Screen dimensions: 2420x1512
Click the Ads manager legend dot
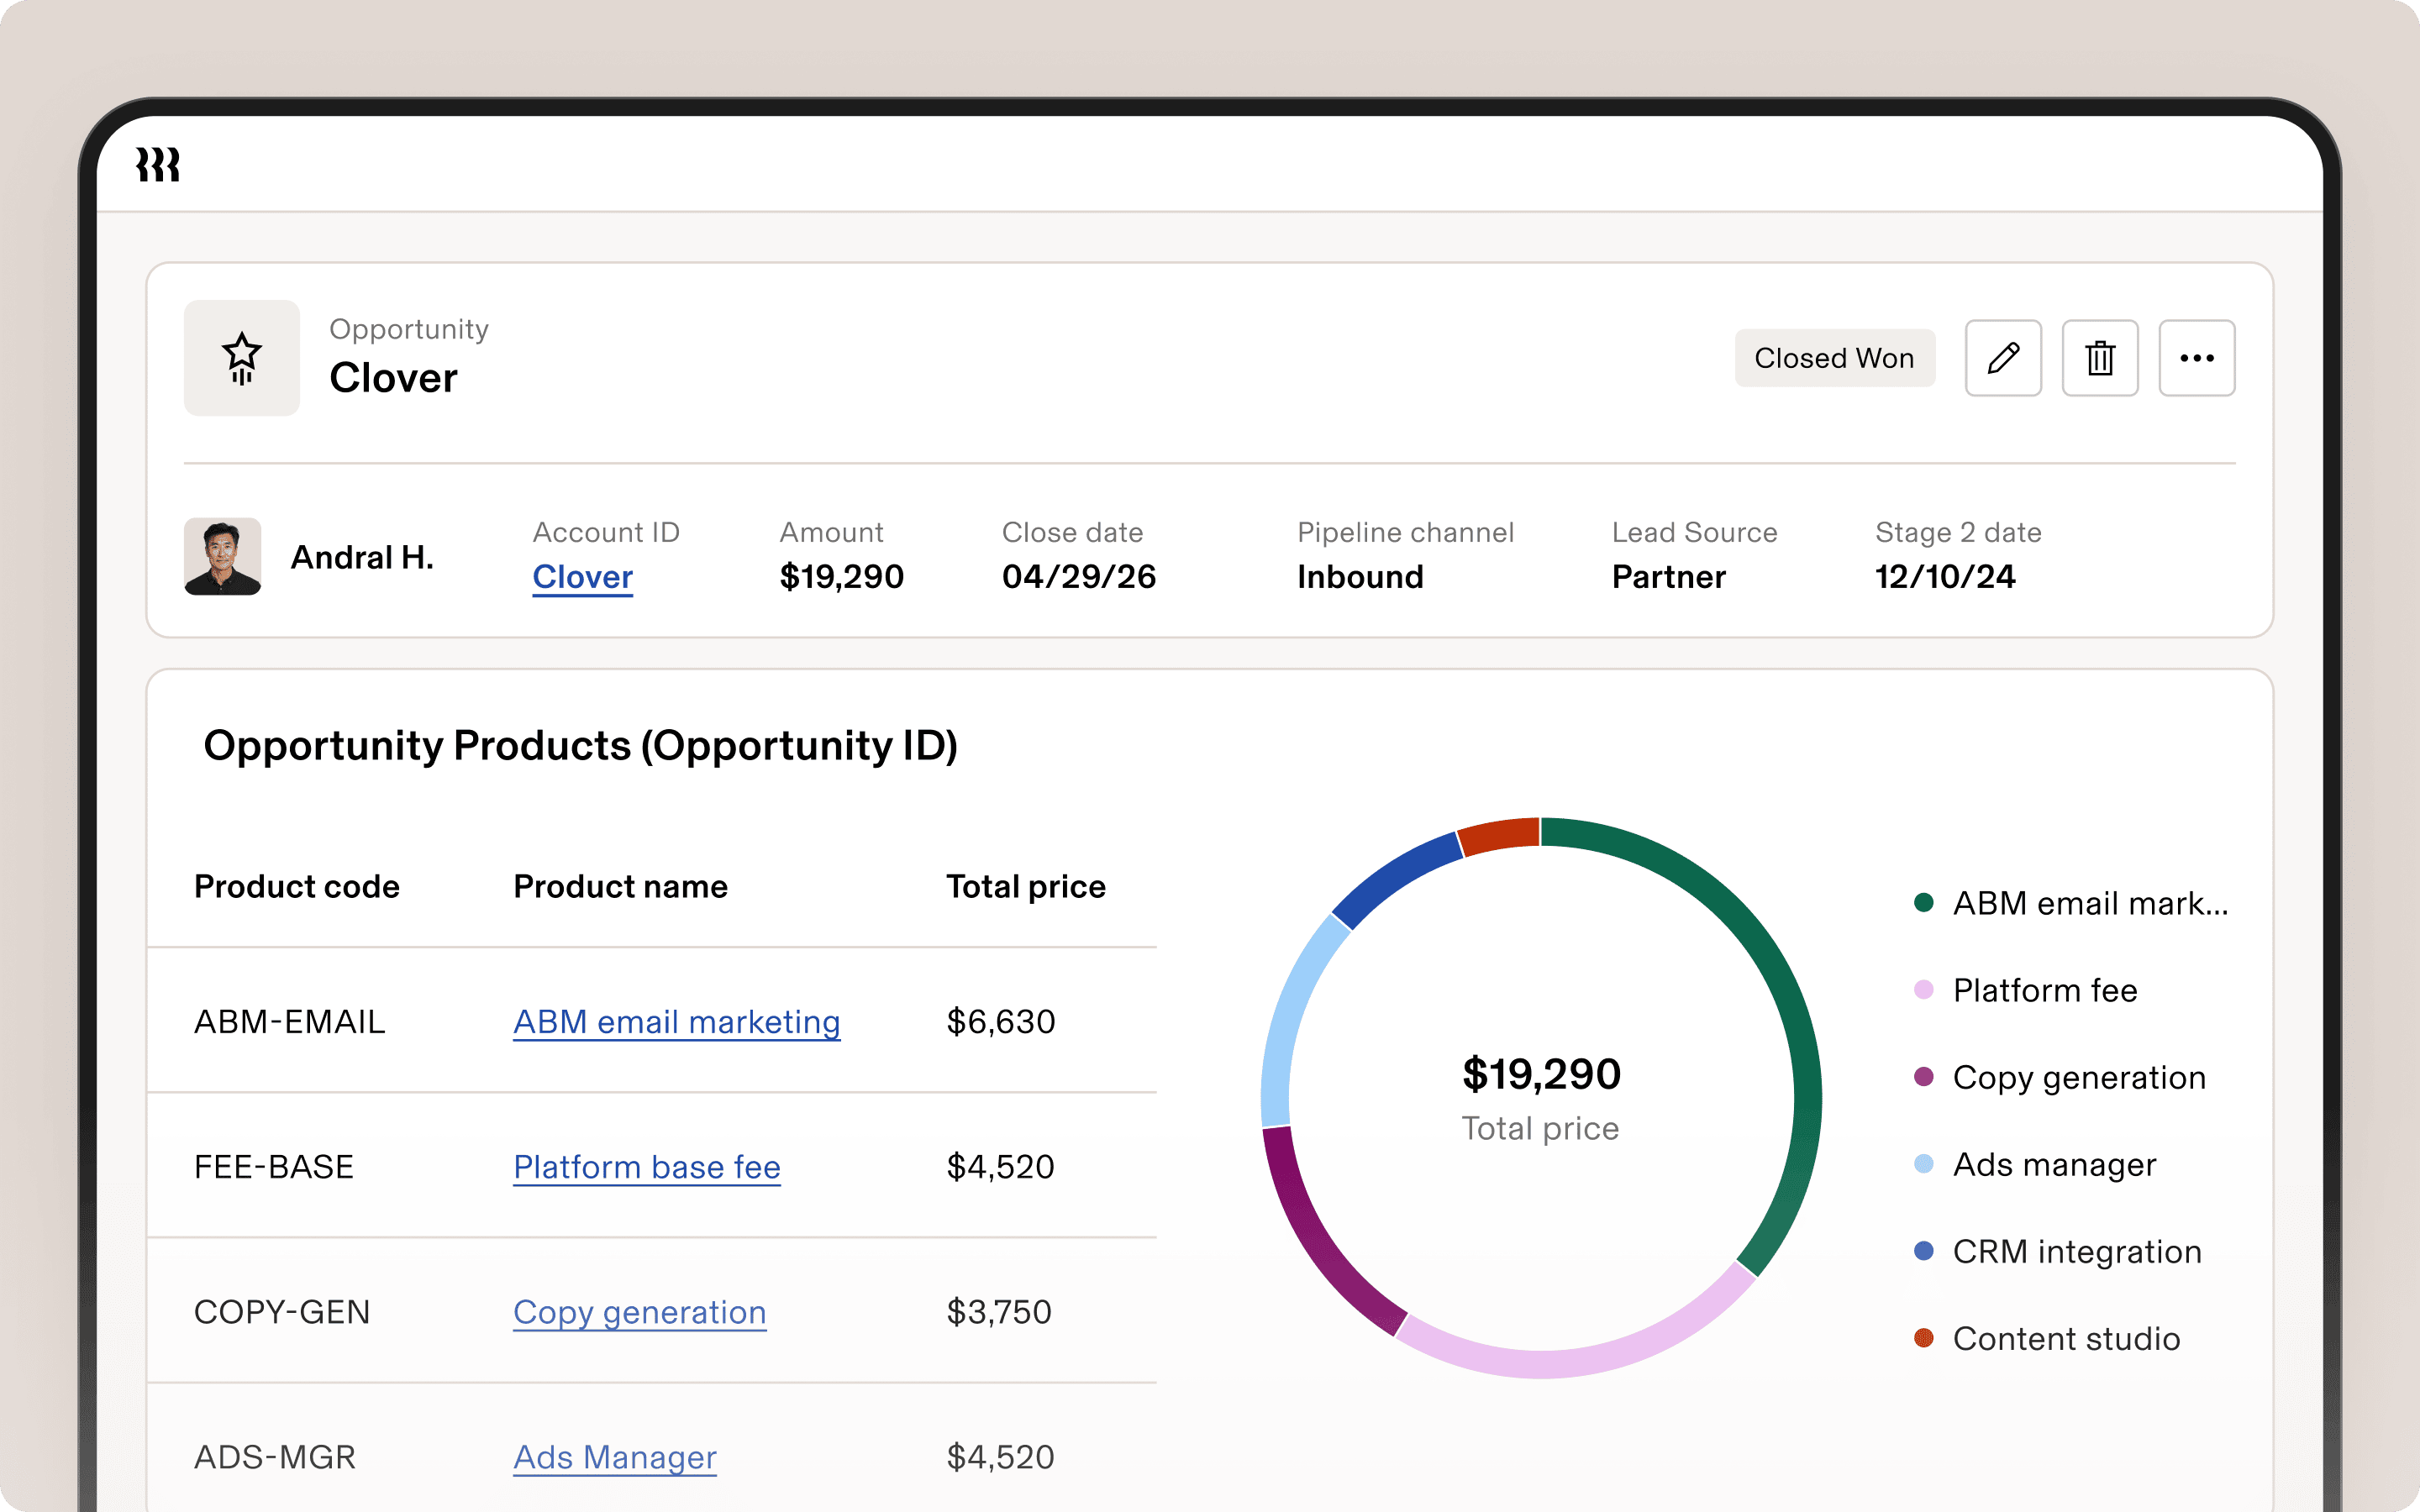click(x=1923, y=1164)
